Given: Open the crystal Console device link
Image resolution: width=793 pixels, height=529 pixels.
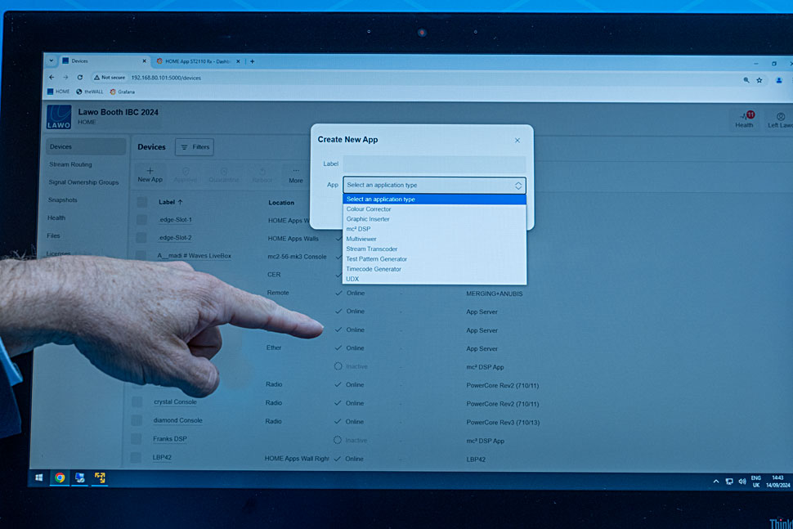Looking at the screenshot, I should pos(175,401).
